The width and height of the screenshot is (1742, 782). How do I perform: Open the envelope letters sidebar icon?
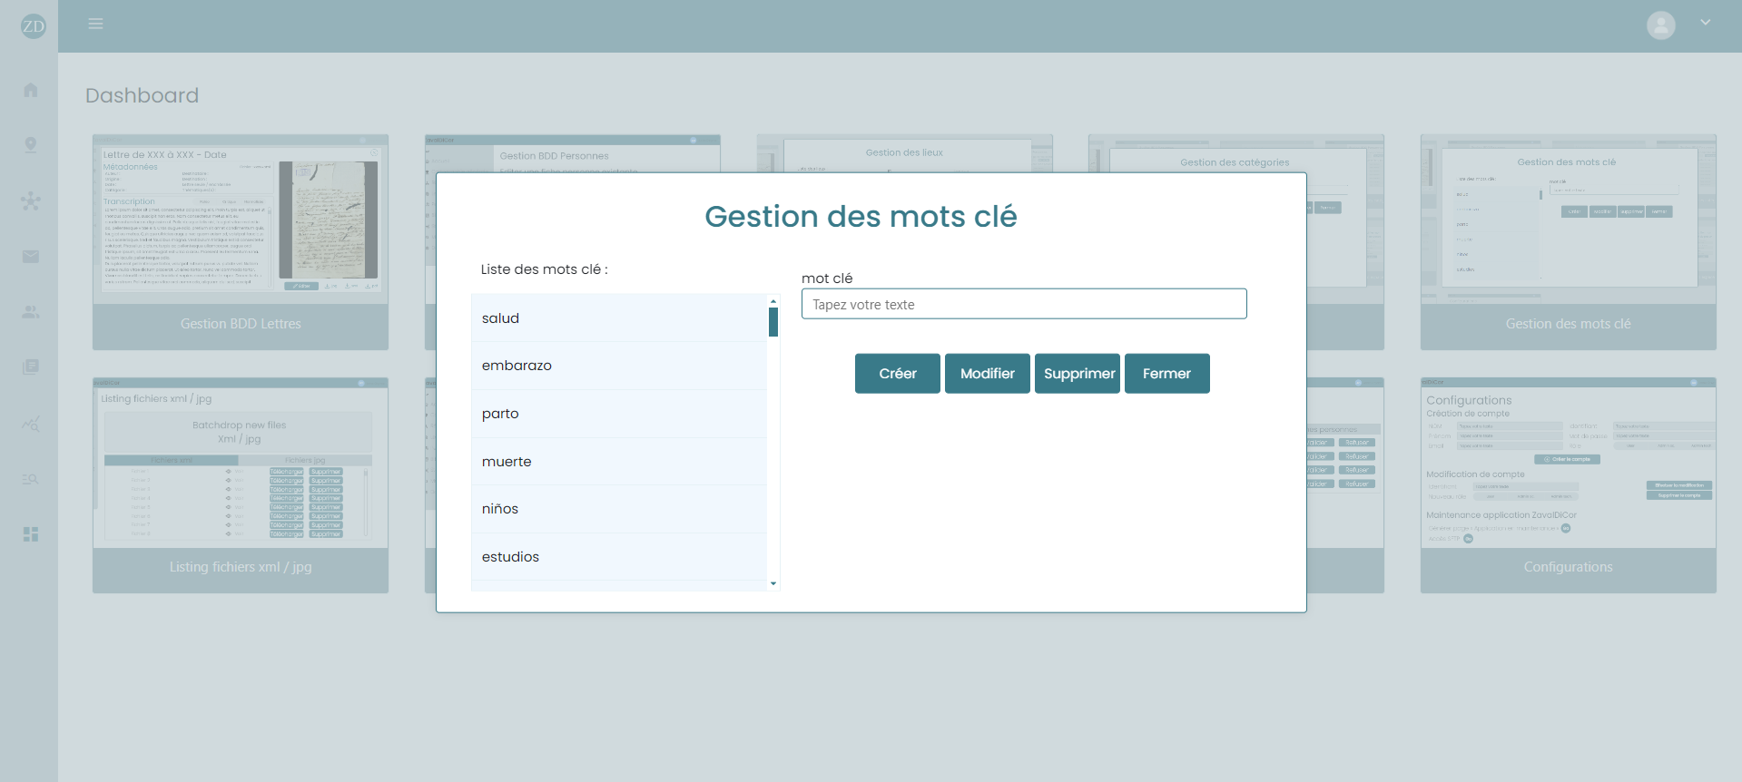pos(31,257)
